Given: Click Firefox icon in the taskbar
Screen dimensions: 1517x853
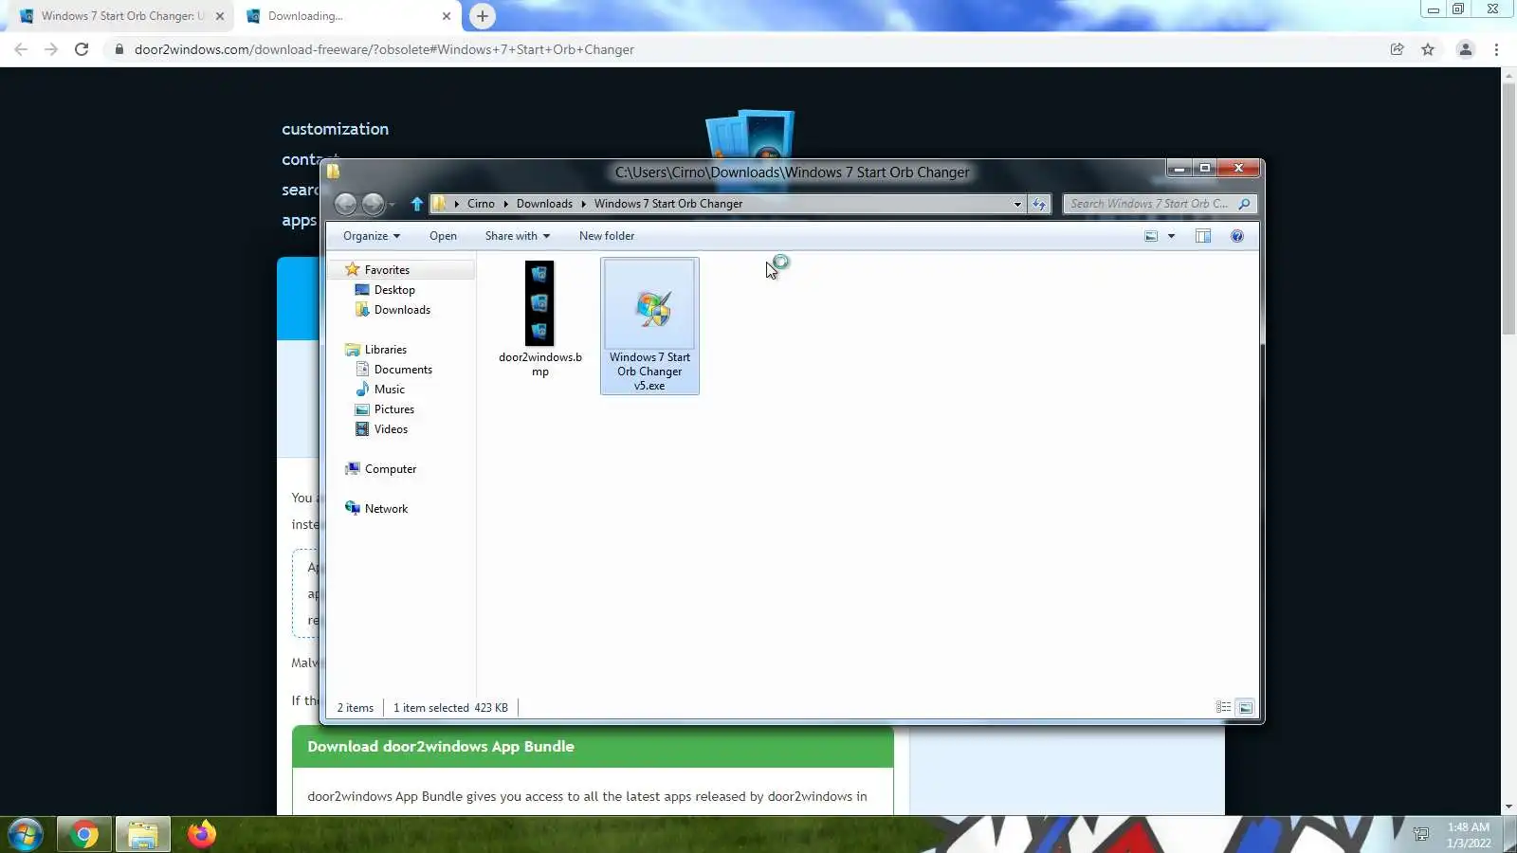Looking at the screenshot, I should [201, 834].
